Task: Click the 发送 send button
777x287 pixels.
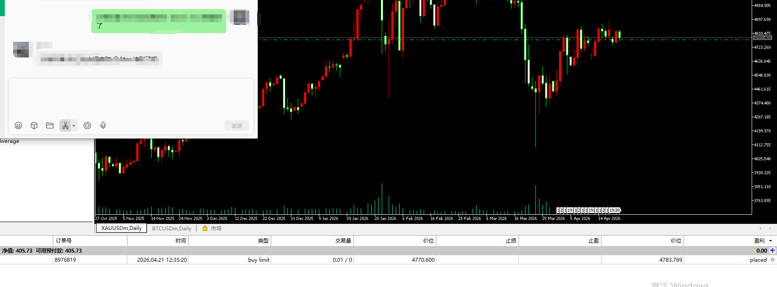Action: click(237, 125)
